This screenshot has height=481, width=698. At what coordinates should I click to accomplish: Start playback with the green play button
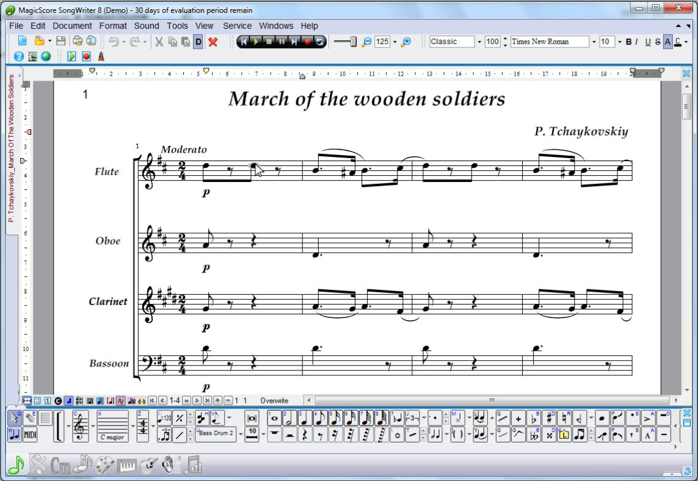[x=256, y=42]
